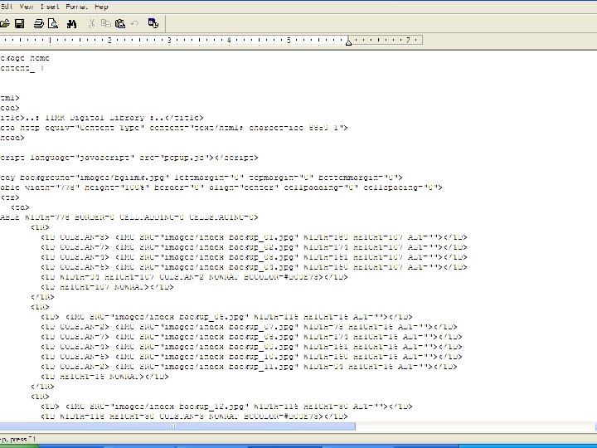Click the line referencing index backup_04.jpg
The width and height of the screenshot is (597, 448).
coord(254,267)
